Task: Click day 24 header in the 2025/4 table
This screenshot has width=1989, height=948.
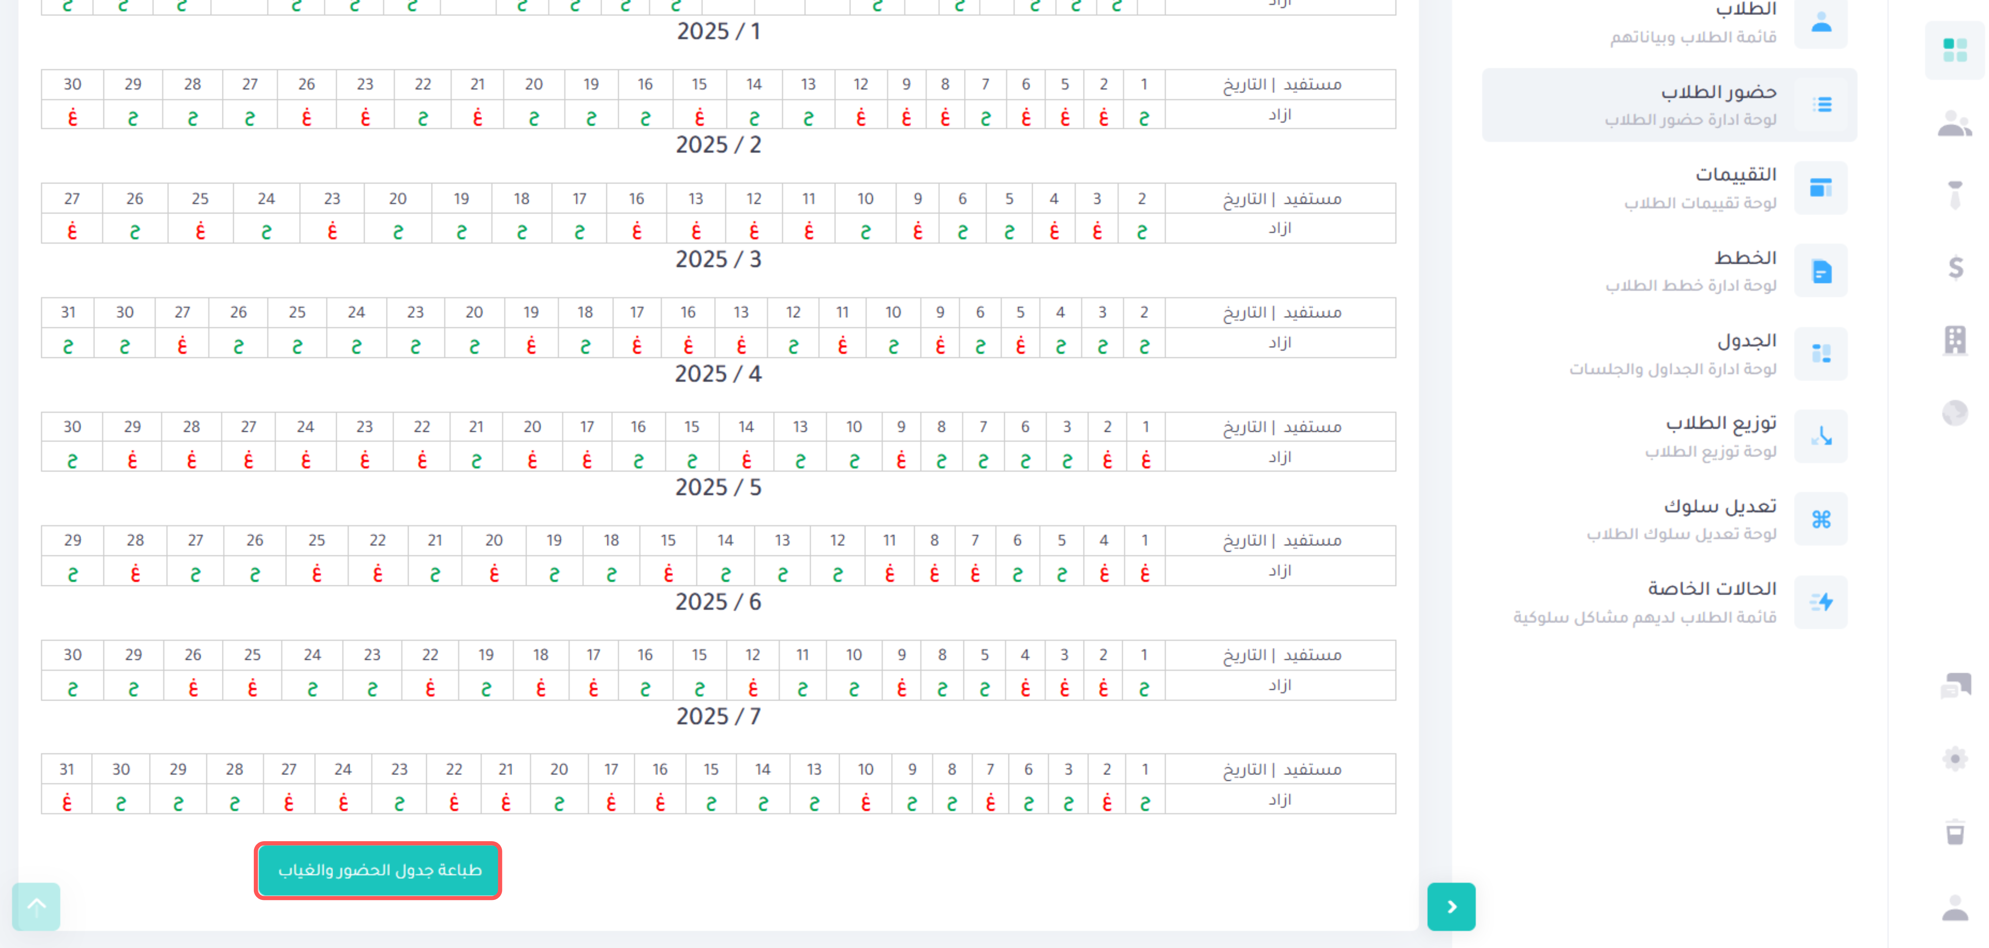Action: pos(306,427)
